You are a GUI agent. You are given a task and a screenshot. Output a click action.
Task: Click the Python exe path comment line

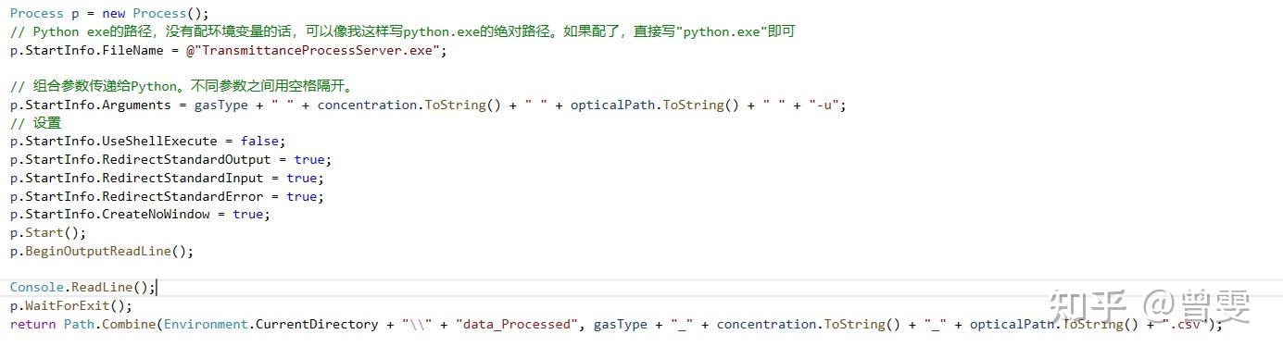pos(402,31)
